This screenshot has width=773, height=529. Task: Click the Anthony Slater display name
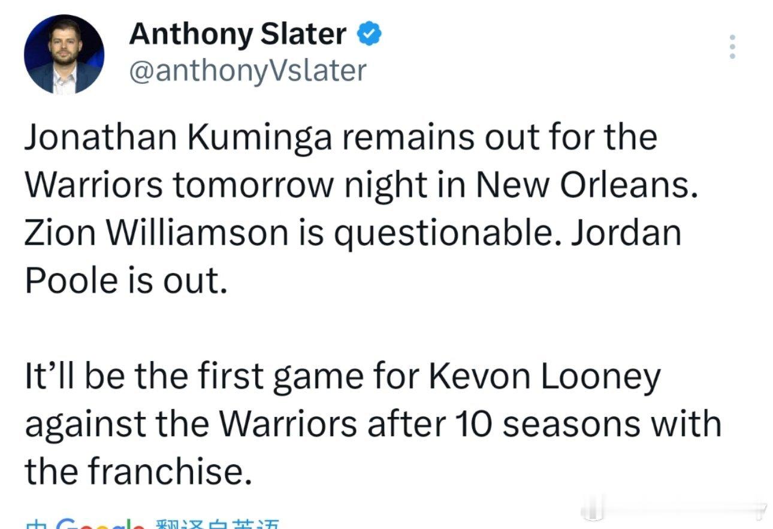[238, 35]
